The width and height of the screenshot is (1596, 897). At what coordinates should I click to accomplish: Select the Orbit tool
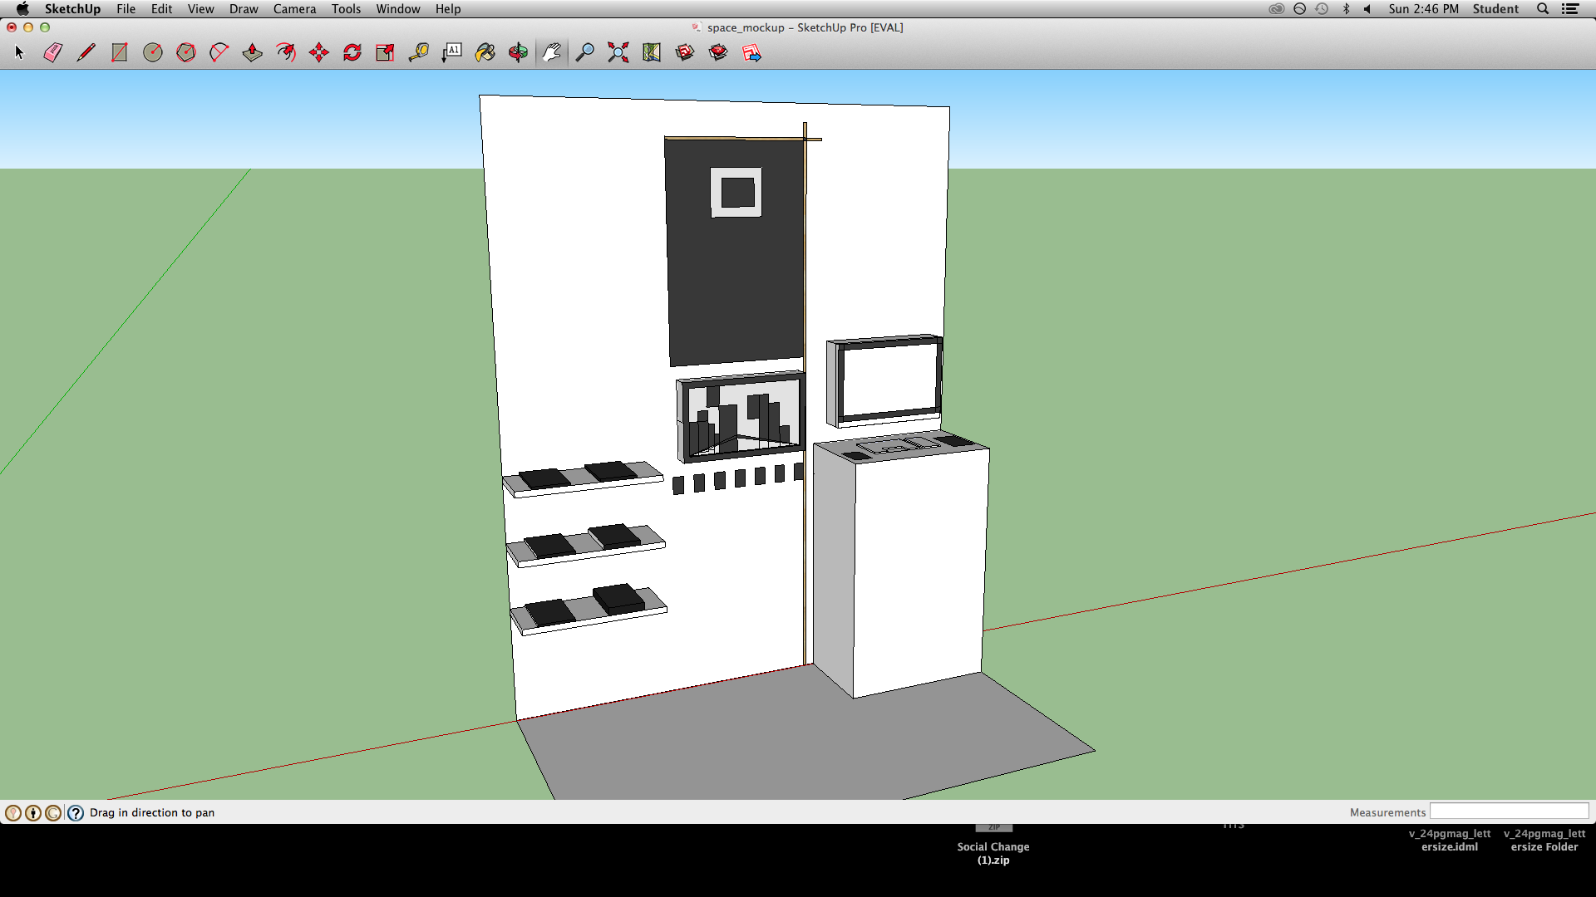518,52
